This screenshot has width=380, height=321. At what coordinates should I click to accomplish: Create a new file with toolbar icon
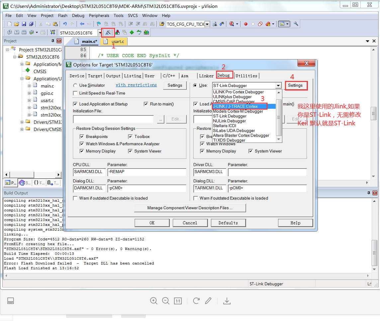[x=9, y=24]
